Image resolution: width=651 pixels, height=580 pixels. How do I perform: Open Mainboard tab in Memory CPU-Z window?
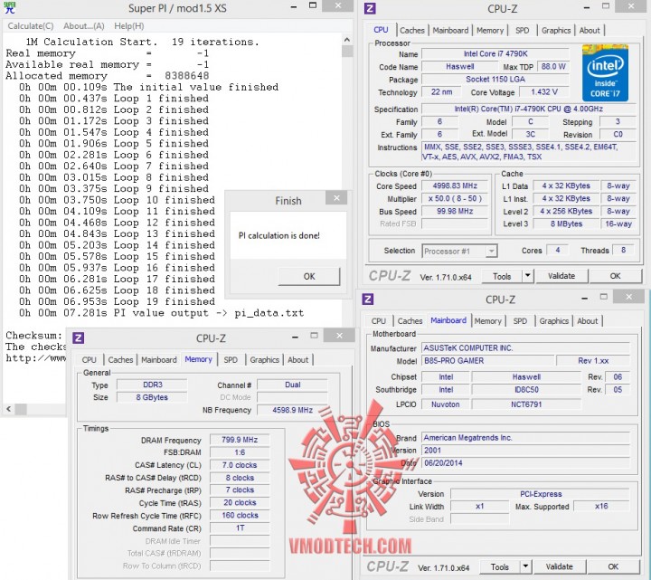point(158,360)
